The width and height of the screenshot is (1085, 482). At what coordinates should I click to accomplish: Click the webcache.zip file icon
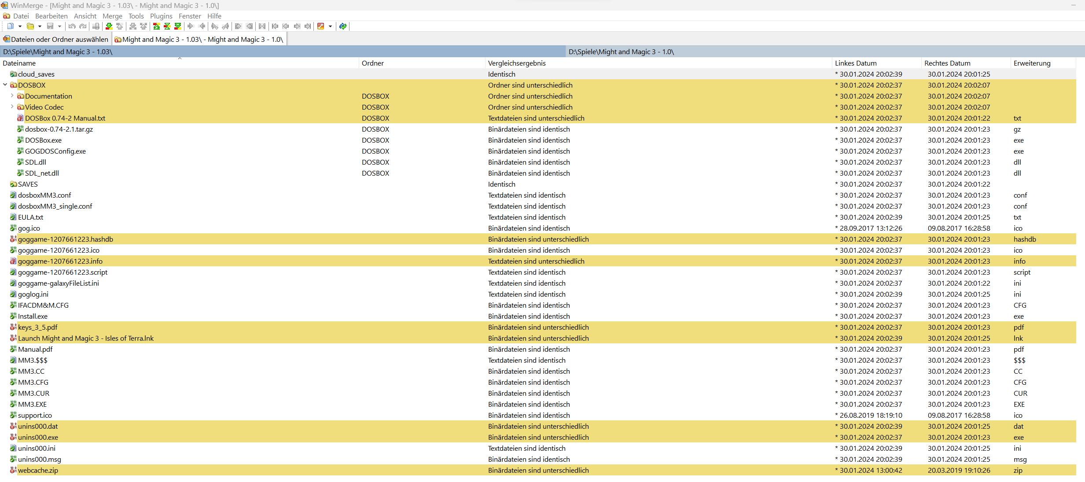[13, 470]
